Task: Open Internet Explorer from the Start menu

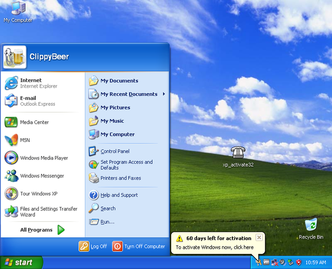Action: click(x=43, y=83)
